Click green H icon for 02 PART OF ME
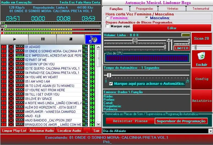 (92, 60)
